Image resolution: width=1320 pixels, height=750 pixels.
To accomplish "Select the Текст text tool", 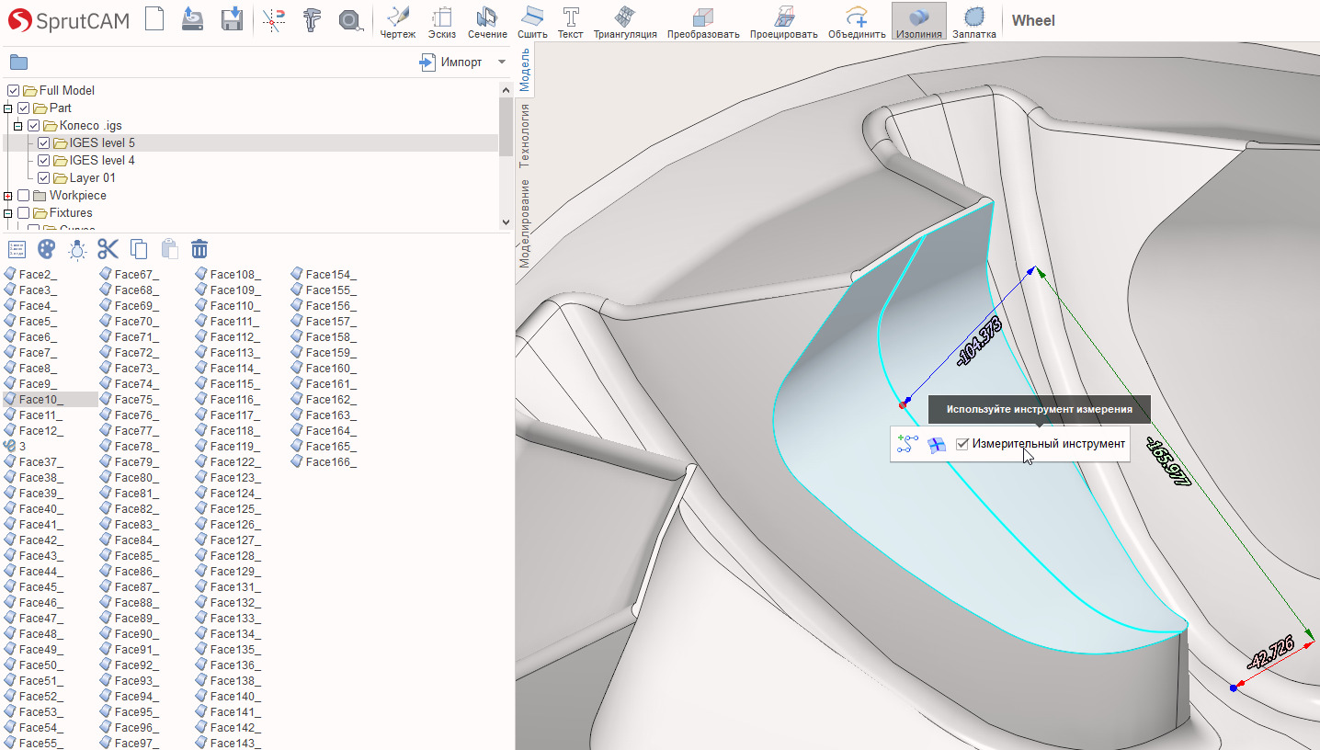I will (571, 22).
